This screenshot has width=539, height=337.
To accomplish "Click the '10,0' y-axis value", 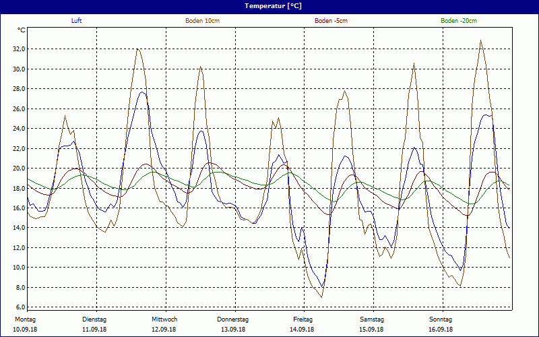I will pos(19,268).
